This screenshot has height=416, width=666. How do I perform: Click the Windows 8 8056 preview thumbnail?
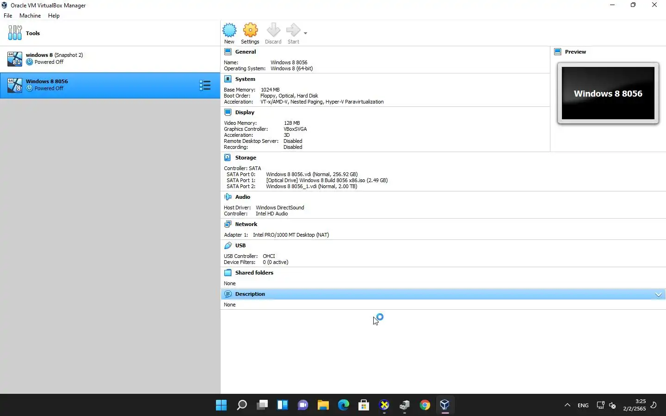[x=608, y=93]
